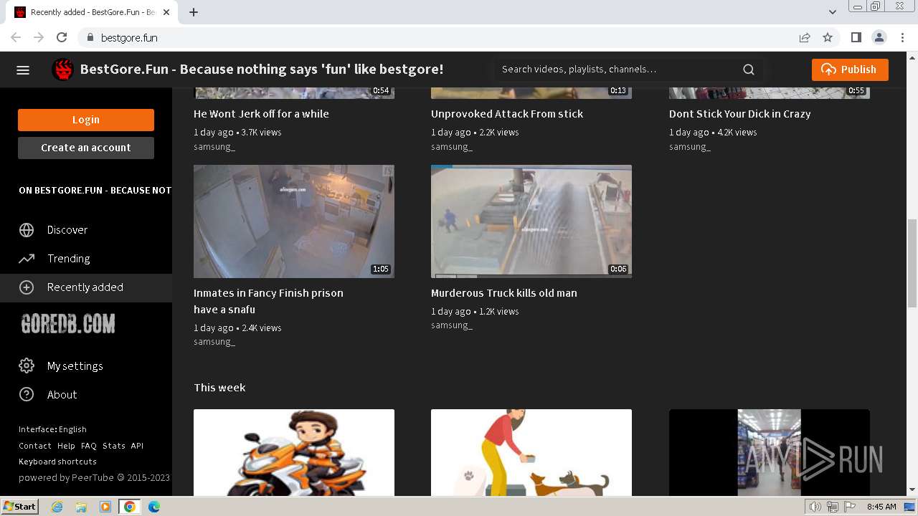
Task: Click the Interface: English language selector
Action: pos(52,429)
